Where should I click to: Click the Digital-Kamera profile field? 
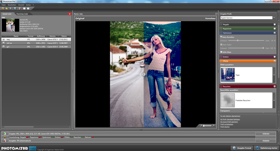click(x=246, y=18)
